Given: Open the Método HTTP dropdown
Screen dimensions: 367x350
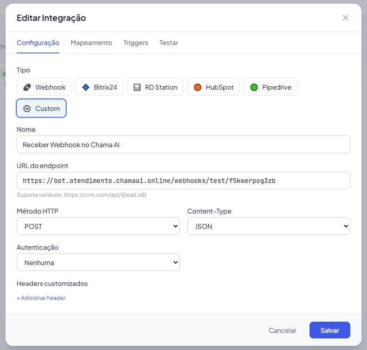Looking at the screenshot, I should click(x=98, y=226).
